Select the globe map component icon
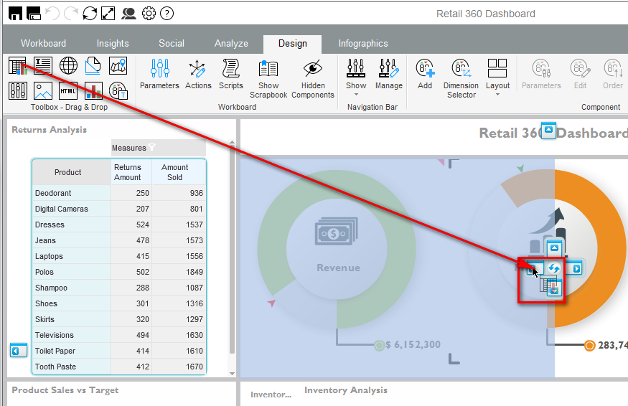 click(x=68, y=66)
